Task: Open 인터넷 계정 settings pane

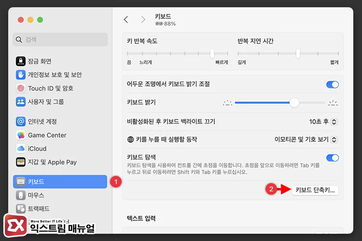Action: [60, 121]
